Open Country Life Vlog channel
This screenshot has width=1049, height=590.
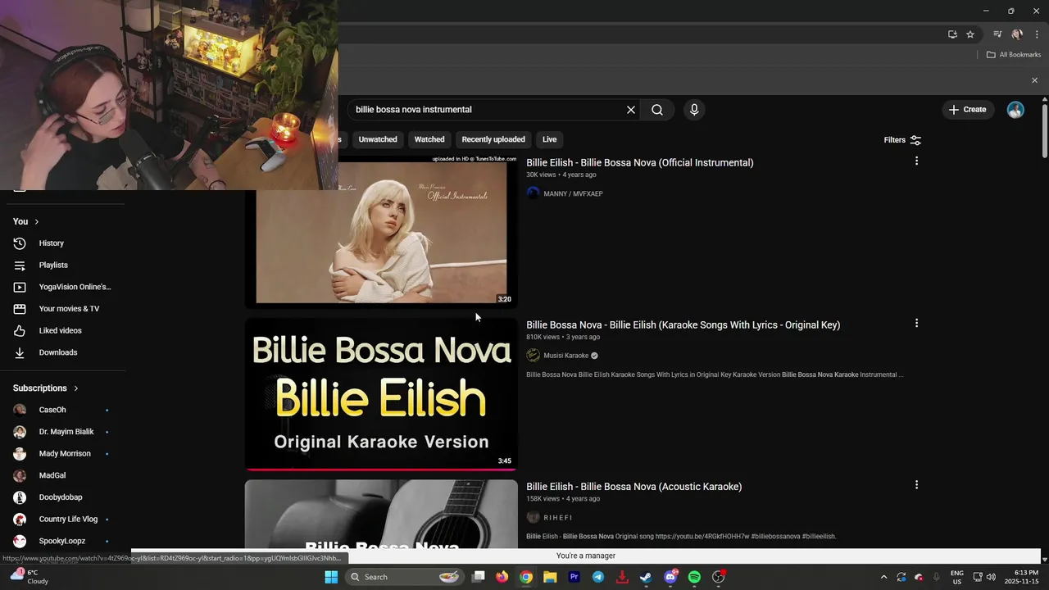coord(62,519)
